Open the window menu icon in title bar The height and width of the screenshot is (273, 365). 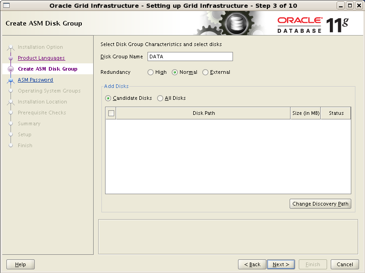coord(6,5)
